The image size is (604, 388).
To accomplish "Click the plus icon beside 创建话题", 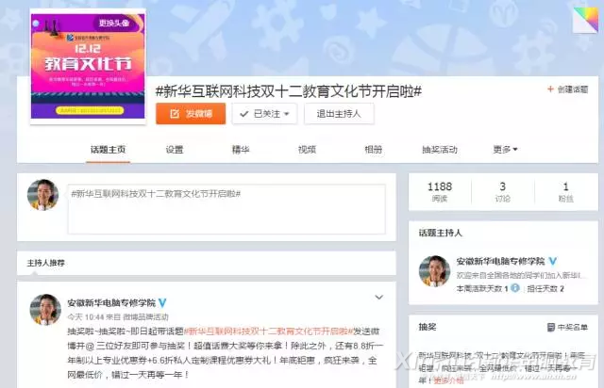I will [x=550, y=89].
